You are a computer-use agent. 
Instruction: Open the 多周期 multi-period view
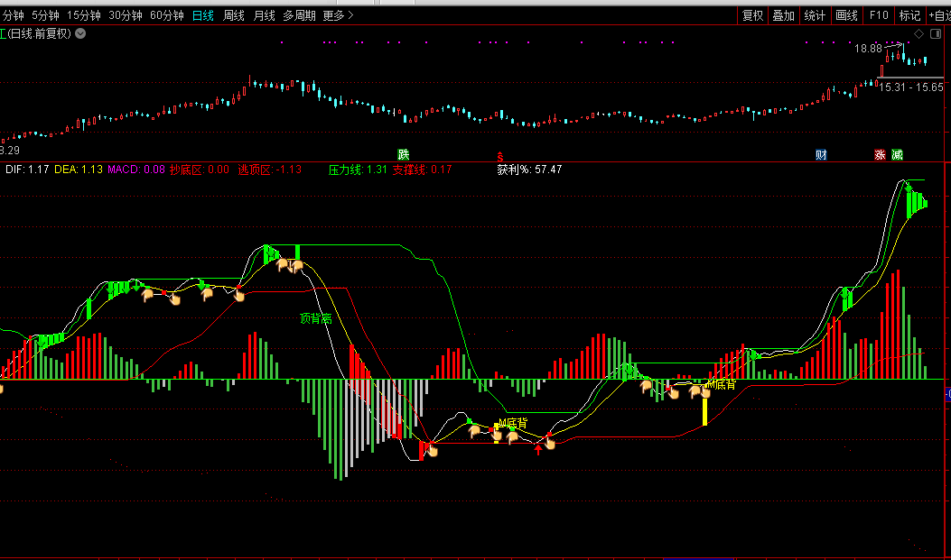[299, 15]
